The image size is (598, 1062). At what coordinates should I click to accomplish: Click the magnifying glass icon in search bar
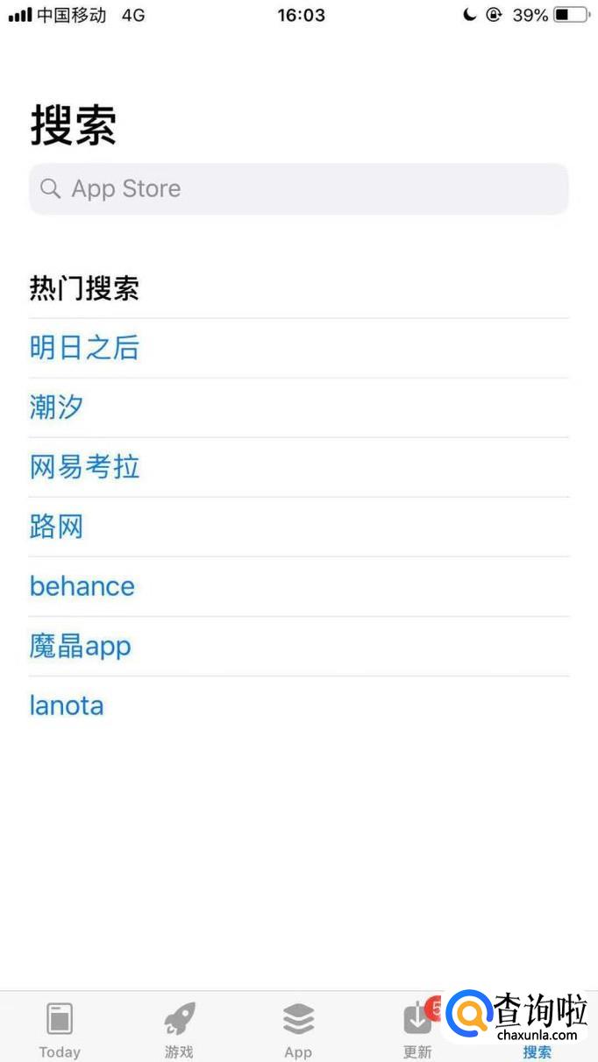tap(51, 188)
